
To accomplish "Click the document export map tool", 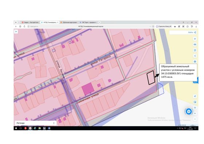I will pos(195,50).
